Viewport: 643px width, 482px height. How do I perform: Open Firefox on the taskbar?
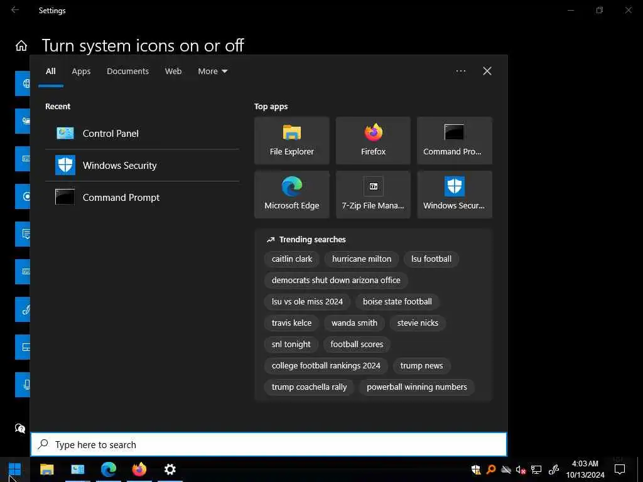coord(139,469)
